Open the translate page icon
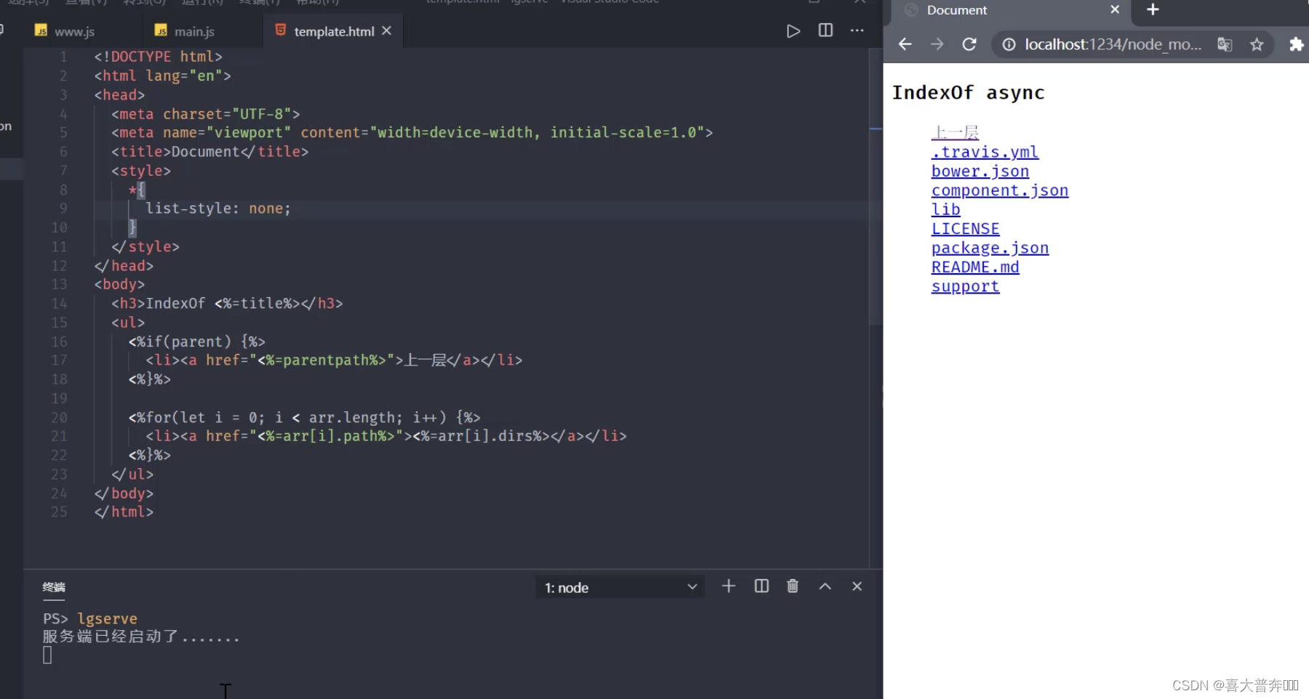The height and width of the screenshot is (699, 1309). (1225, 45)
